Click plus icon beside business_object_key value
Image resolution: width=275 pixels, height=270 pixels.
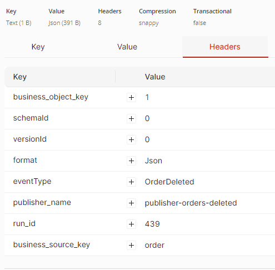131,97
